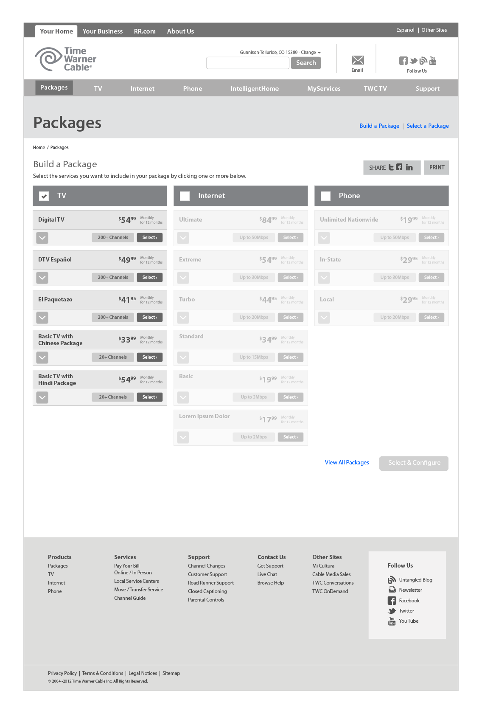482x714 pixels.
Task: Expand Unlimited Nationwide phone chevron
Action: click(x=324, y=238)
